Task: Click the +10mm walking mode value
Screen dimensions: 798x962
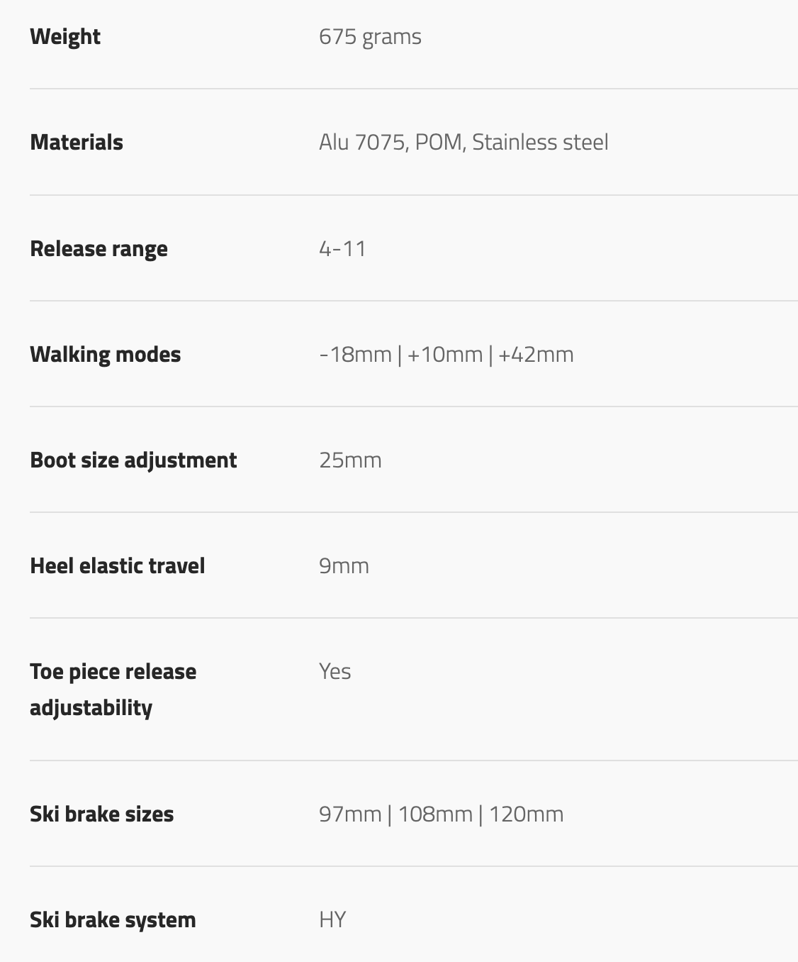Action: [444, 355]
